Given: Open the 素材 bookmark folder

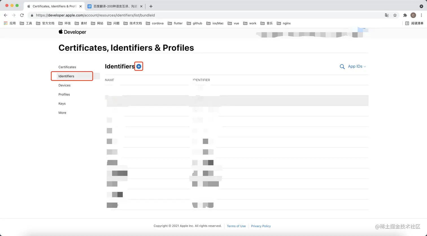Looking at the screenshot, I should 81,23.
